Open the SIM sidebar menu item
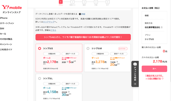This screenshot has height=101, width=171. [2, 29]
